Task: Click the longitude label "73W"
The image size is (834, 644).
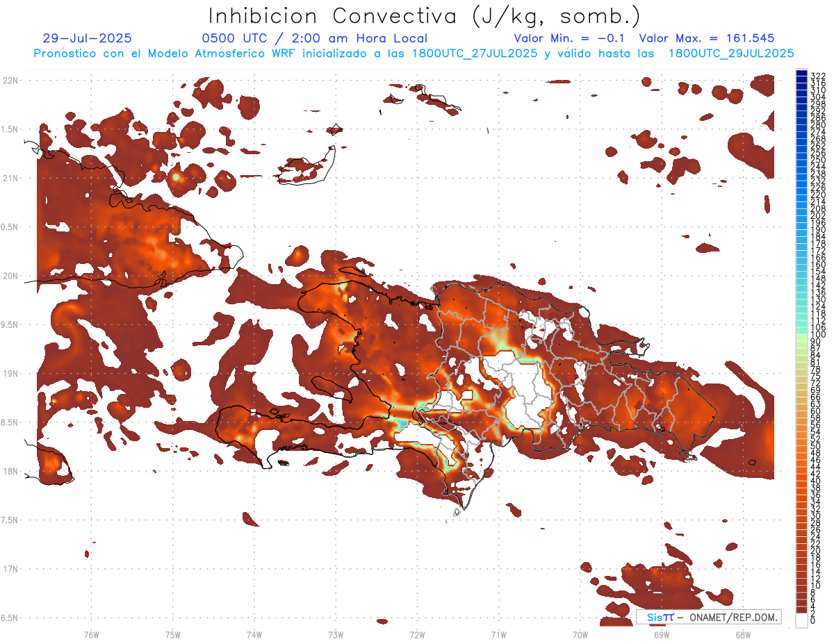Action: (336, 634)
